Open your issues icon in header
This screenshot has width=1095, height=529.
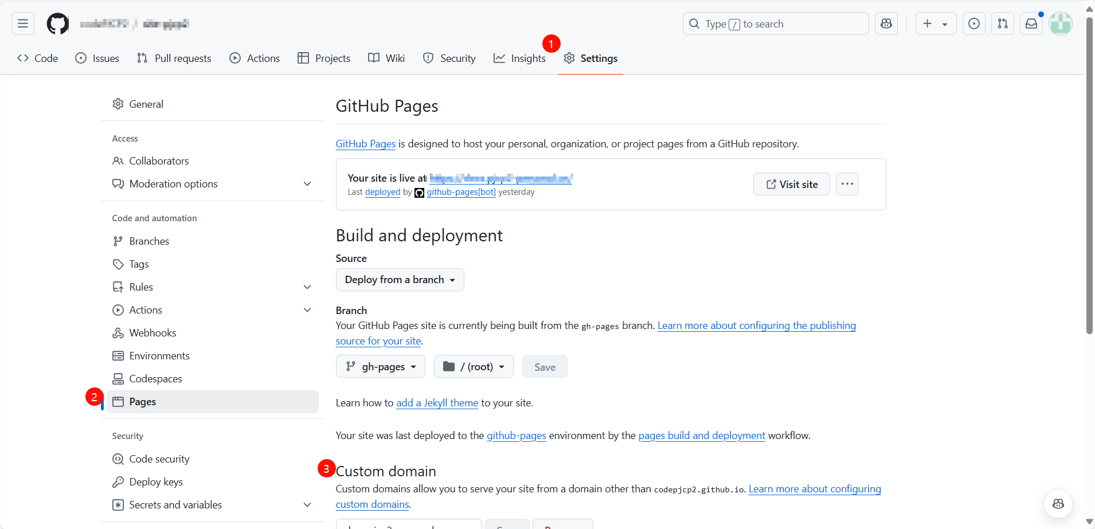pos(974,23)
